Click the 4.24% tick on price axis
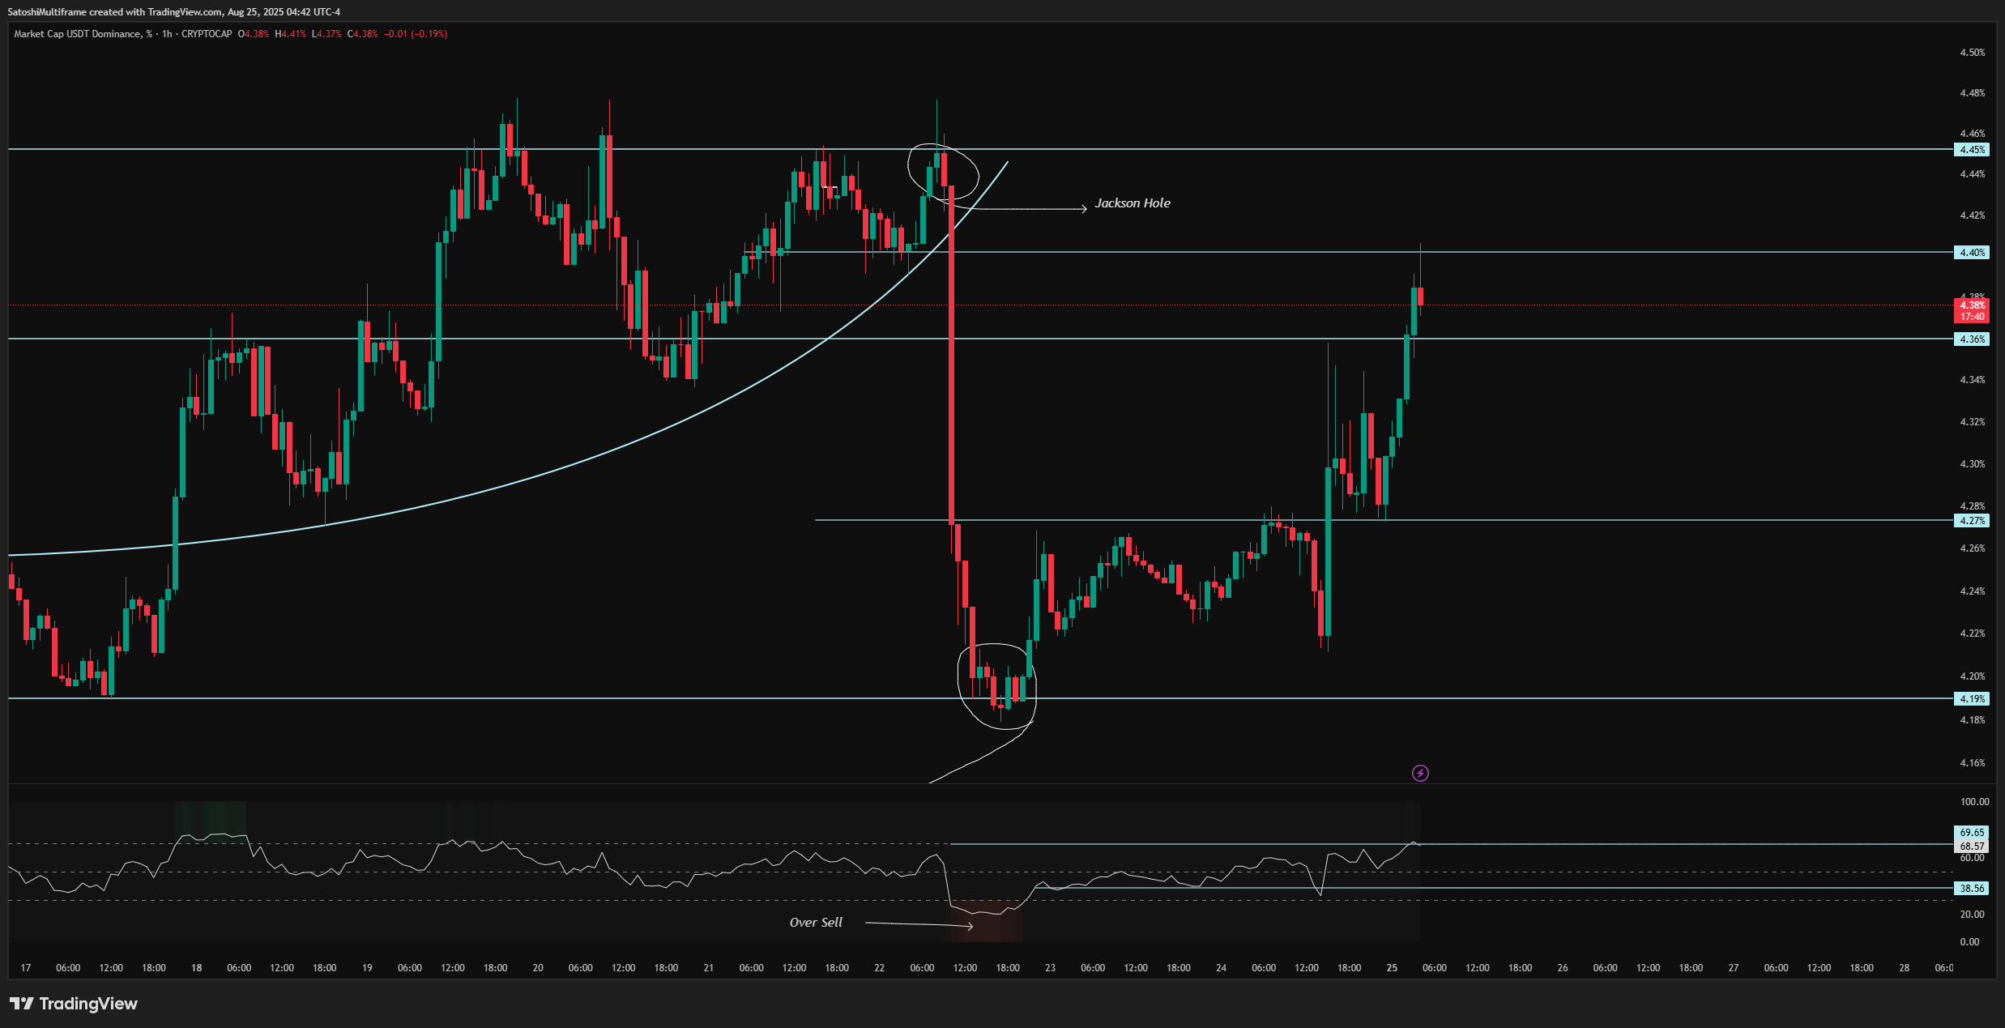The width and height of the screenshot is (2005, 1028). click(1973, 591)
